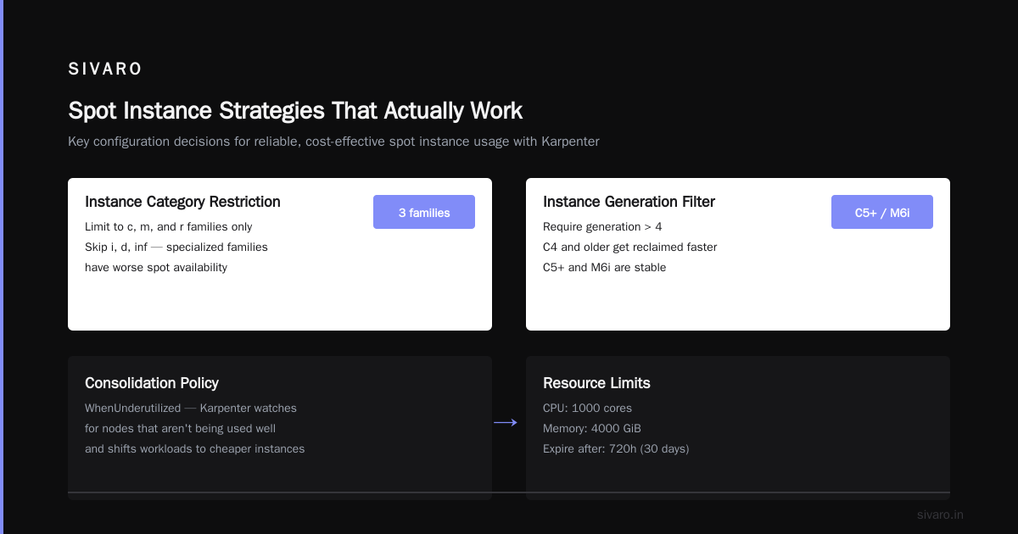The height and width of the screenshot is (534, 1018).
Task: Click "Expire after: 720h (30 days)" value
Action: coord(616,448)
